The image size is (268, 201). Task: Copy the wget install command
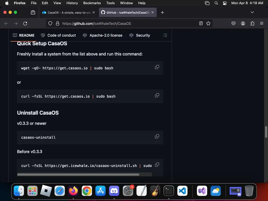157,67
